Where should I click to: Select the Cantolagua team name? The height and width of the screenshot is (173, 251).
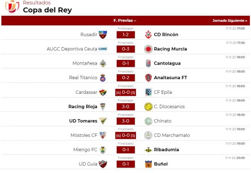tap(168, 63)
